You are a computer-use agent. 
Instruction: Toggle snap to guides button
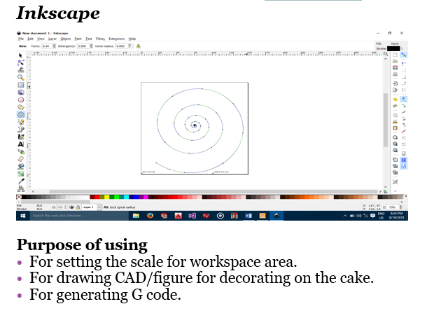click(404, 167)
